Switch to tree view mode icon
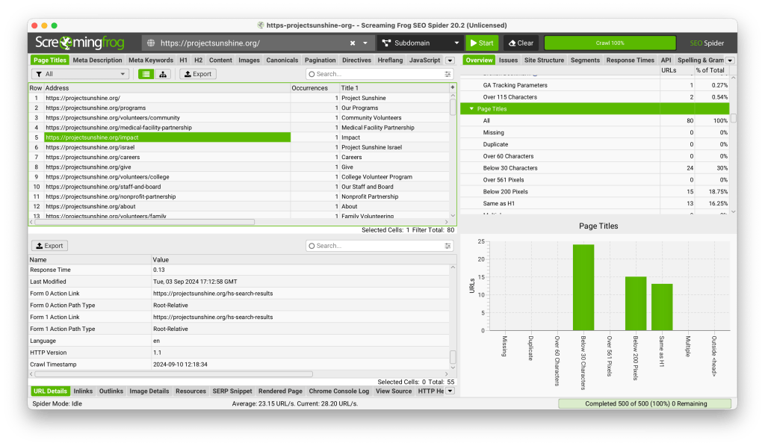This screenshot has width=765, height=446. coord(163,74)
